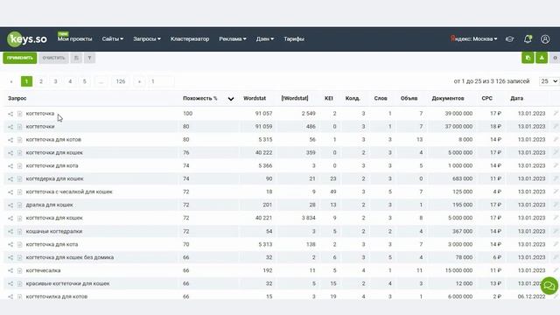Viewport: 560px width, 315px height.
Task: Click edit pencil icon on когтеточка row
Action: [556, 113]
